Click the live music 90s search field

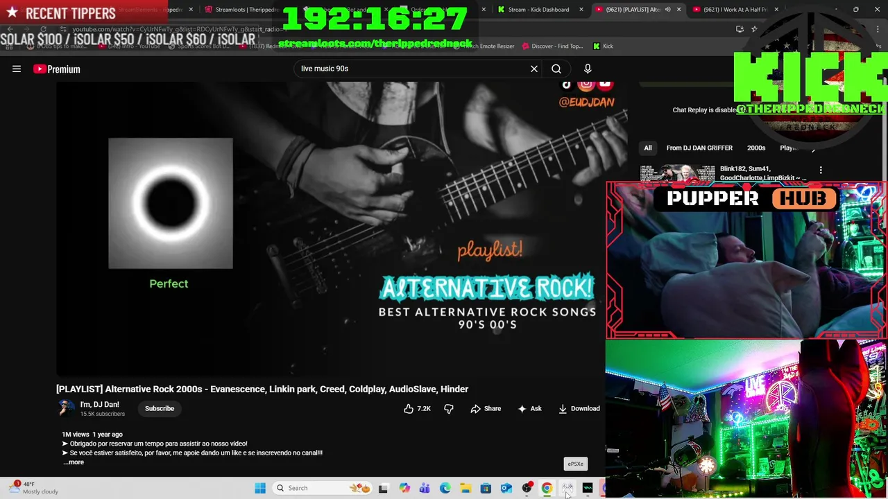413,69
